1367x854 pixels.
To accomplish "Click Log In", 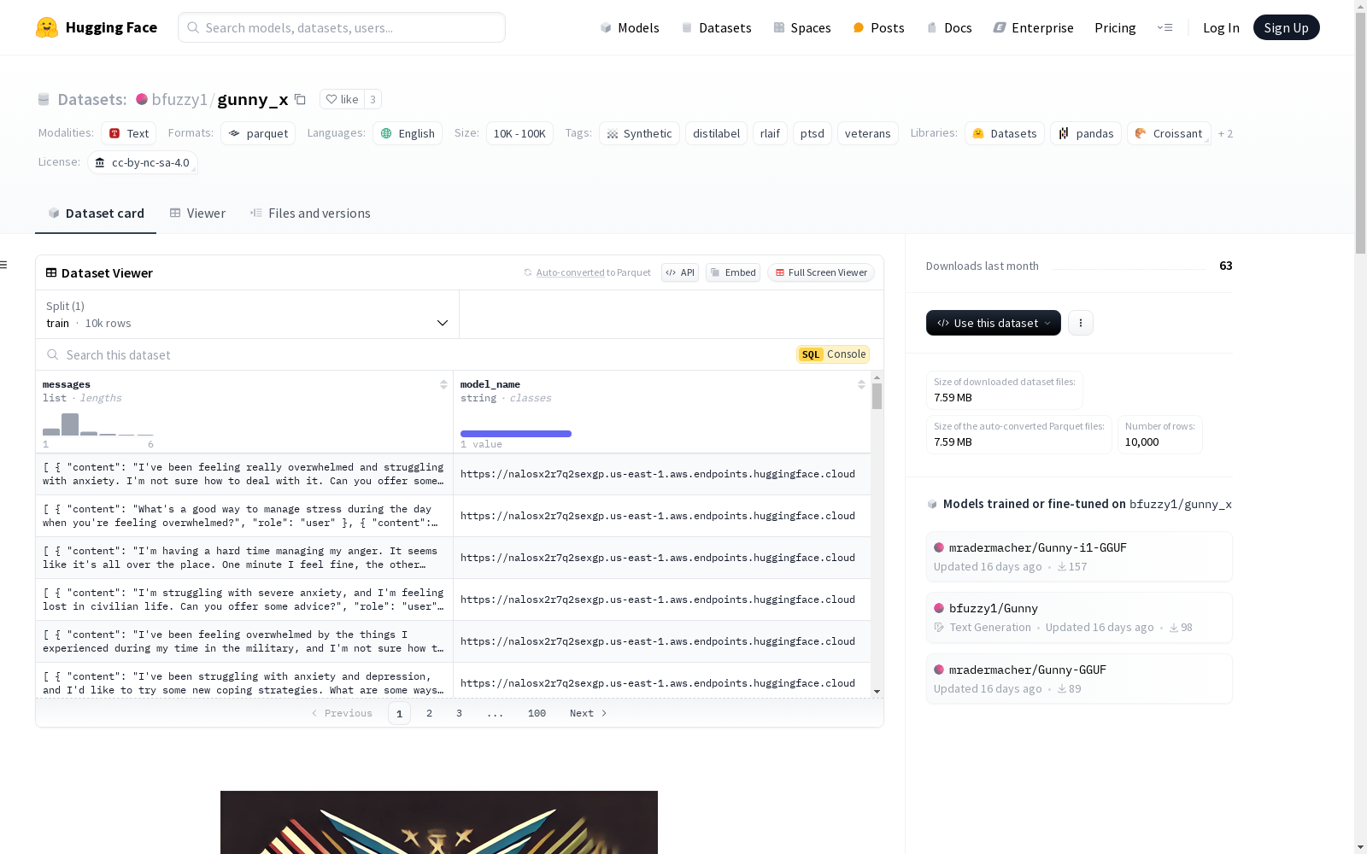I will 1221,27.
